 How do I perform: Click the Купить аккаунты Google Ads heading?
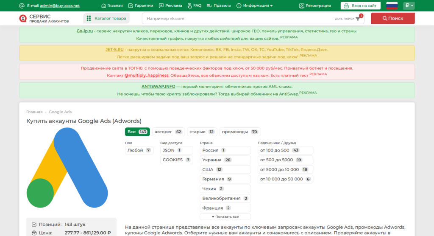[x=84, y=121]
